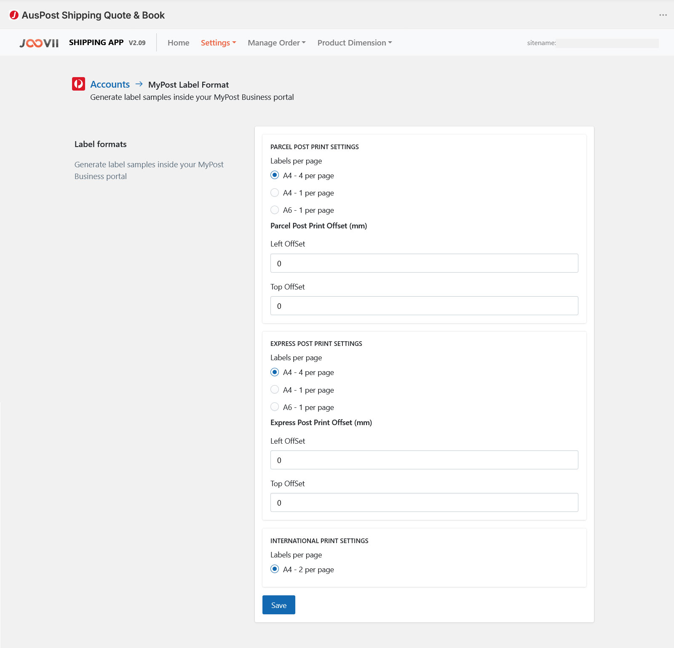This screenshot has width=674, height=648.
Task: Click the Label formats side heading
Action: 101,144
